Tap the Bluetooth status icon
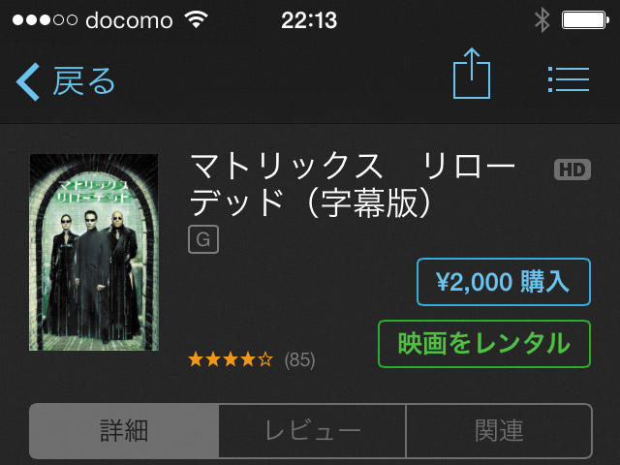620x465 pixels. (542, 20)
